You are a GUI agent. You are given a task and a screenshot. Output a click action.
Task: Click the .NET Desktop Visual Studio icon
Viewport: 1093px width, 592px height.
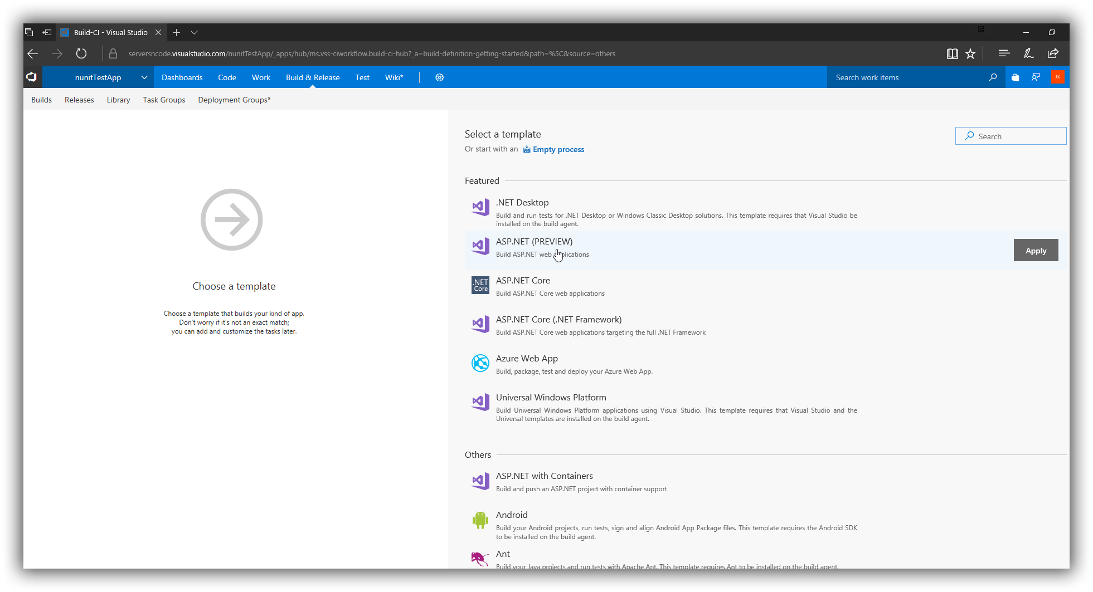(x=480, y=207)
